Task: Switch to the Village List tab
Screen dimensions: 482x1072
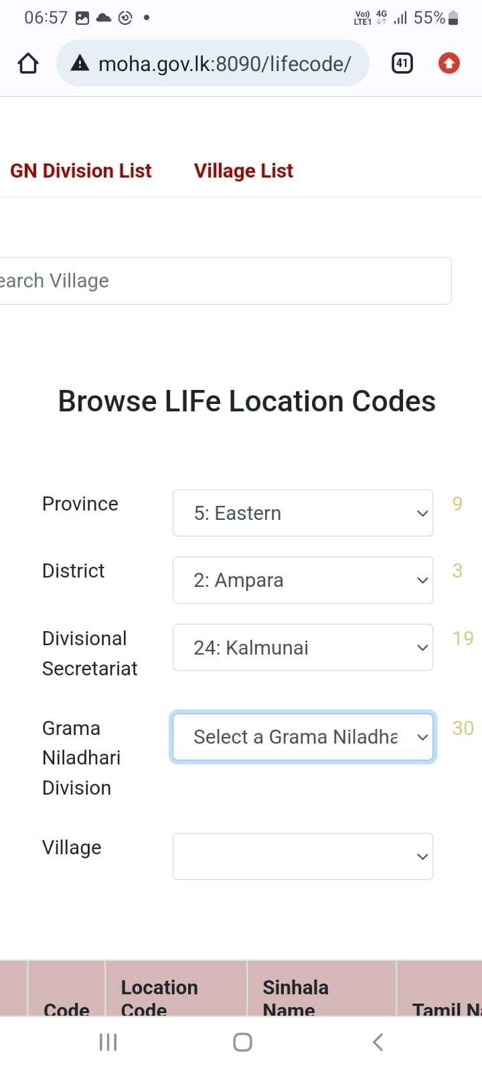Action: coord(244,171)
